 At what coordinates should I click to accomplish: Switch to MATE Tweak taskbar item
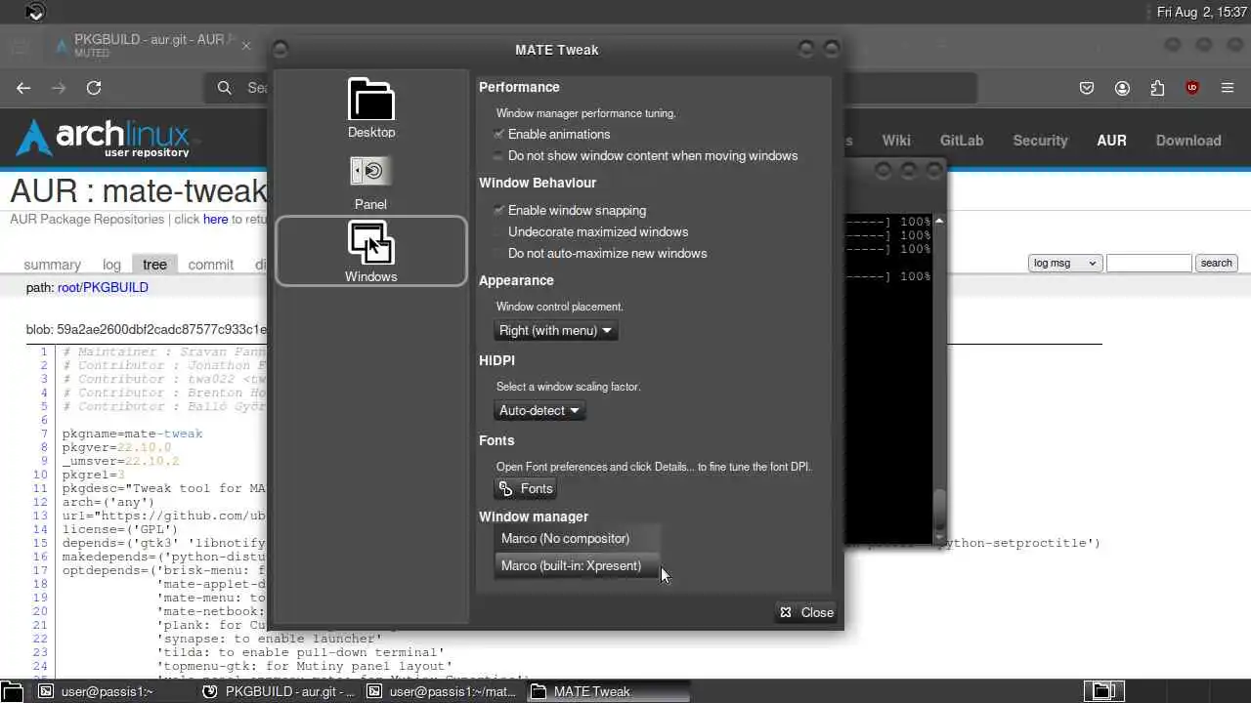pyautogui.click(x=607, y=691)
